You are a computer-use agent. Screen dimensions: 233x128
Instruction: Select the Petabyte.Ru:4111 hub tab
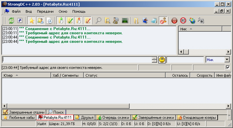[55, 117]
